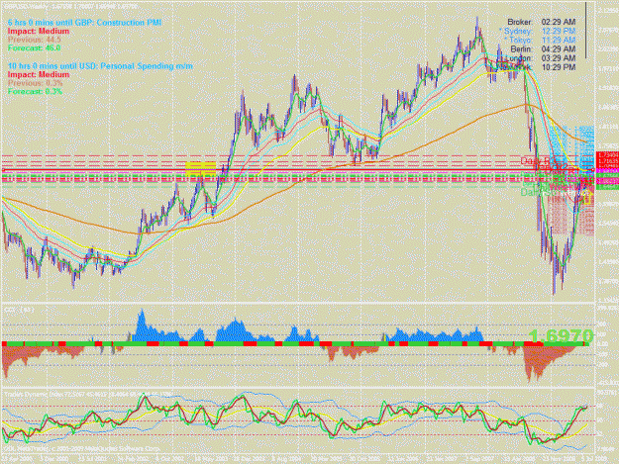Viewport: 619px width, 464px height.
Task: Select the 'Forecast: 46.0' value
Action: (34, 48)
